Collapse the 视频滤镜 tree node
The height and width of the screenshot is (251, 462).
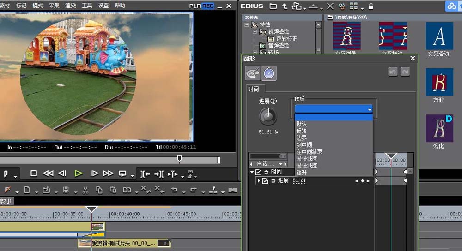(255, 32)
